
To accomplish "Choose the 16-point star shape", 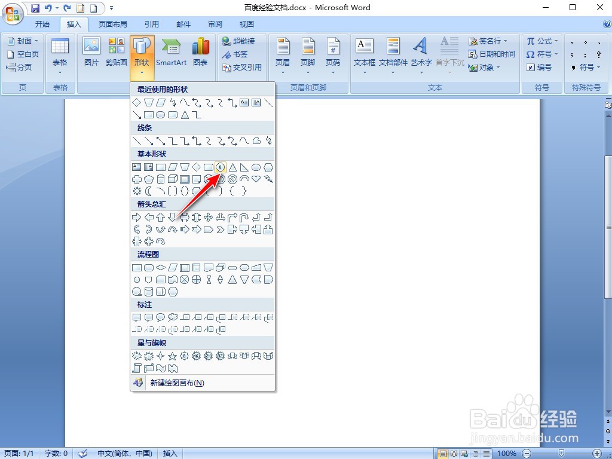I will point(196,356).
